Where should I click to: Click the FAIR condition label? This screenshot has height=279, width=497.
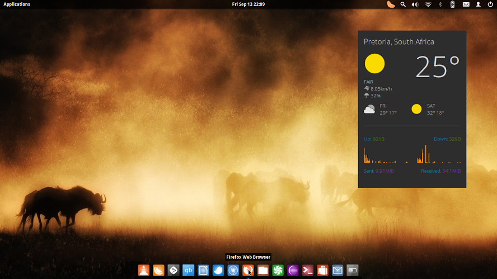[x=368, y=82]
